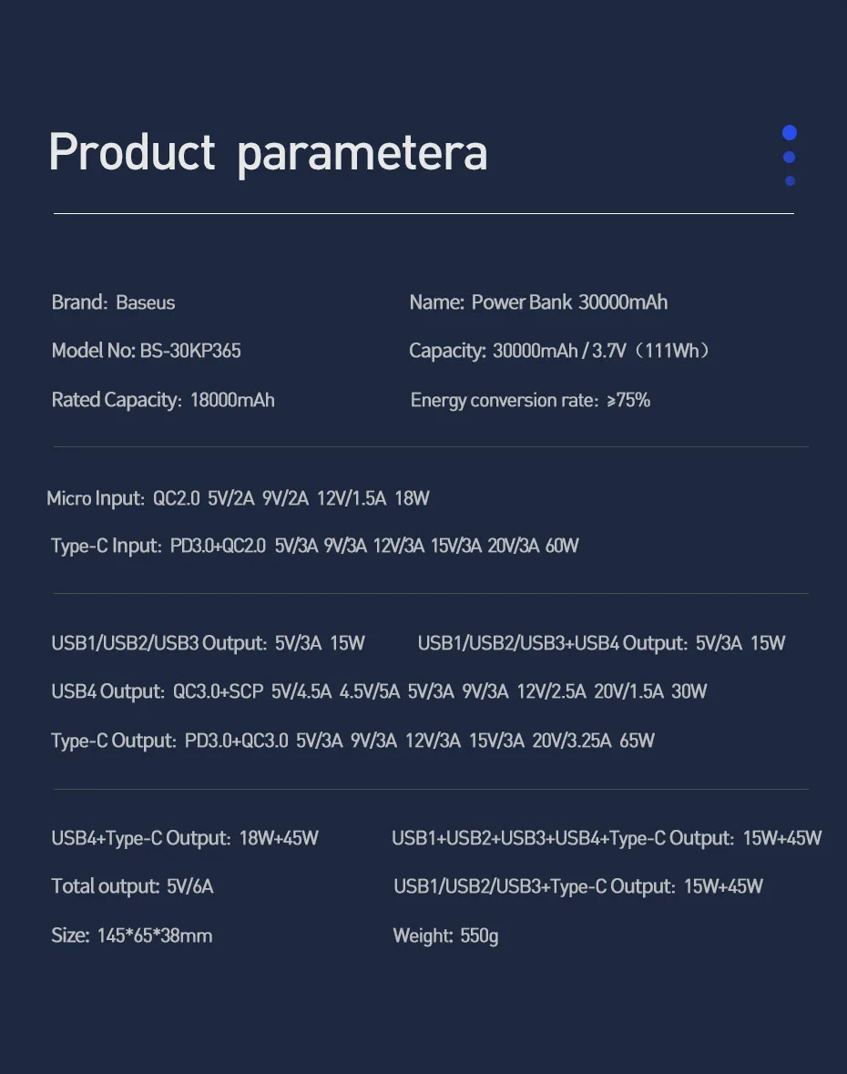
Task: Click the middle blue dot
Action: coord(789,158)
